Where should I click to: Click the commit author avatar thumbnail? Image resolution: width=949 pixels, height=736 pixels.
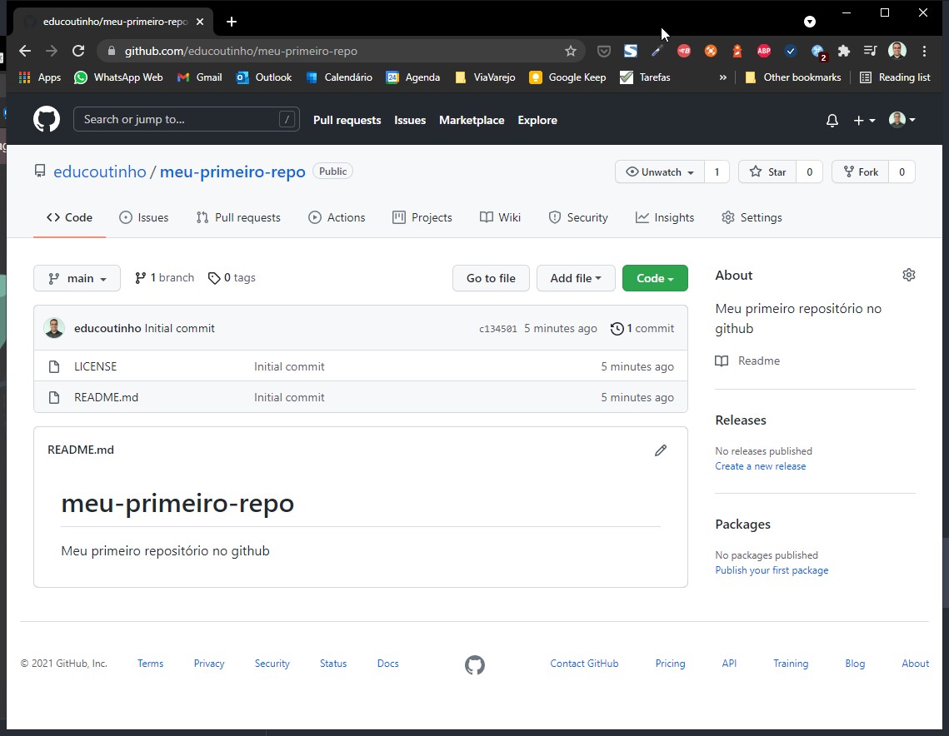point(54,328)
